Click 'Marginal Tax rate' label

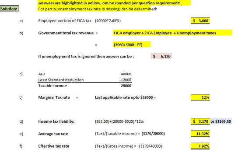tap(54, 98)
